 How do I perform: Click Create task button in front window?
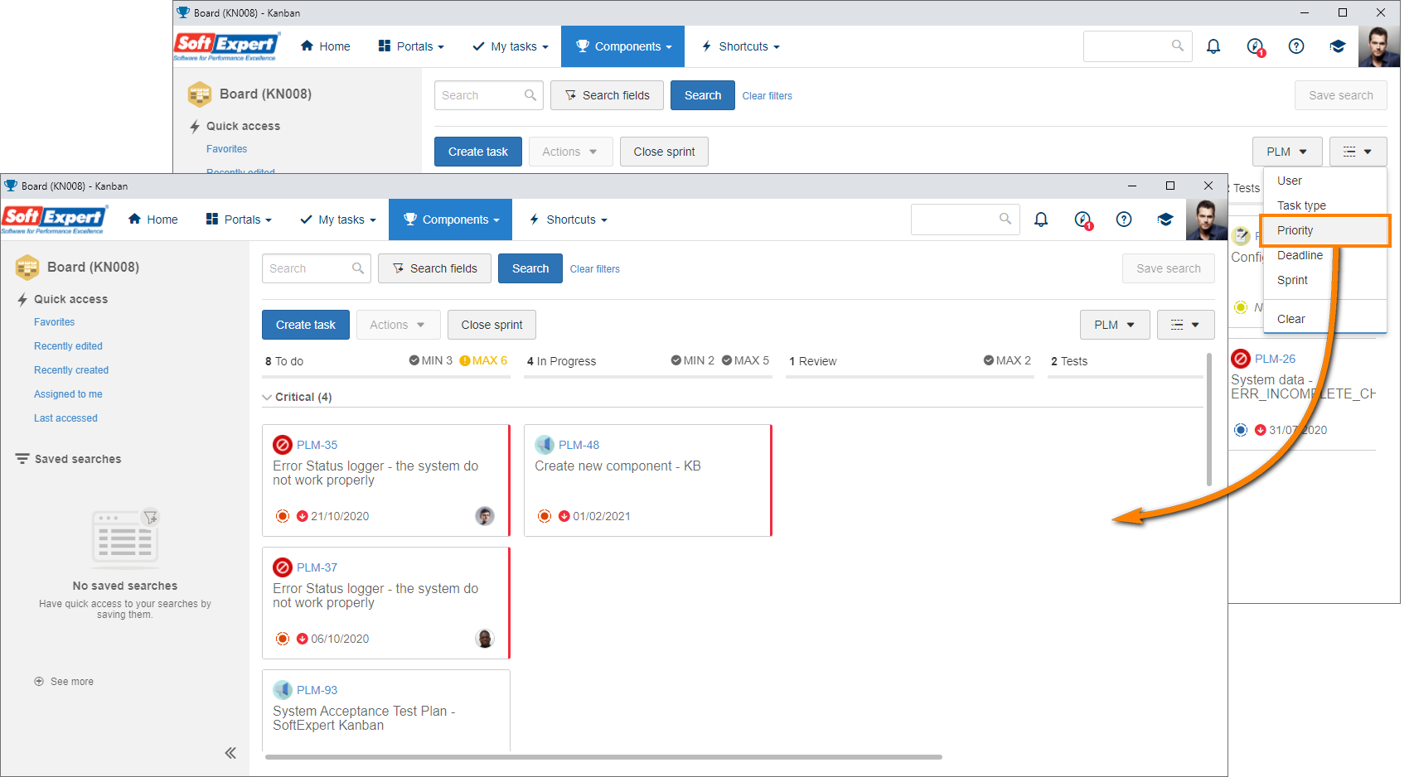coord(306,325)
